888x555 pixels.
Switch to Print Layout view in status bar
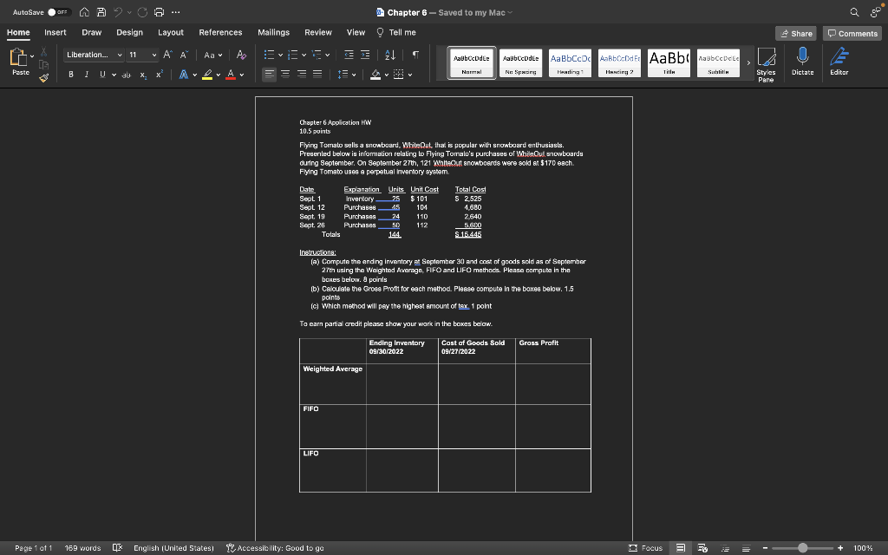(x=681, y=548)
